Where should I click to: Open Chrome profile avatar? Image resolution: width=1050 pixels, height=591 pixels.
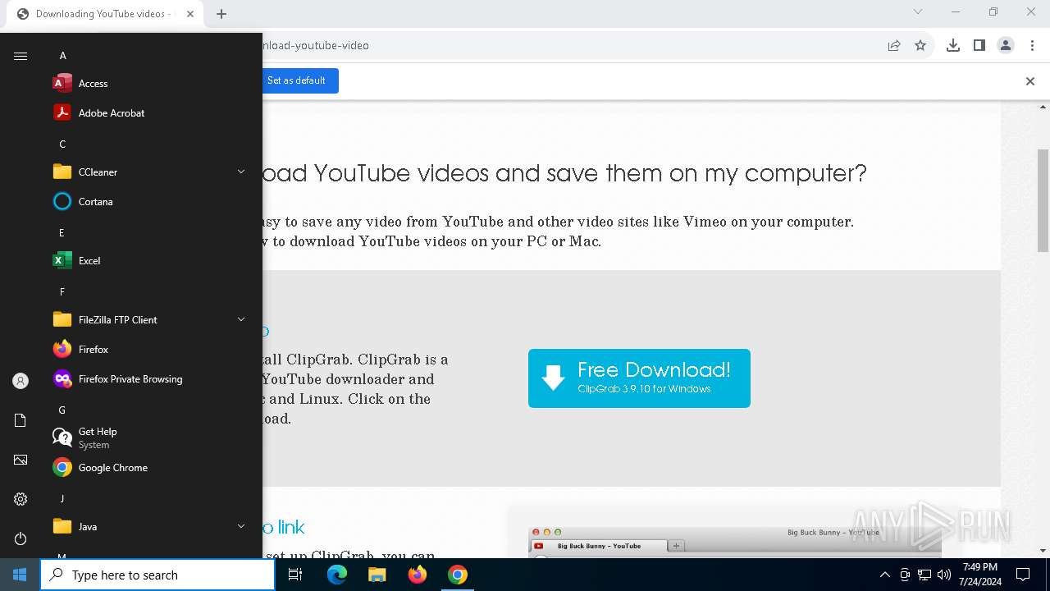(x=1006, y=45)
